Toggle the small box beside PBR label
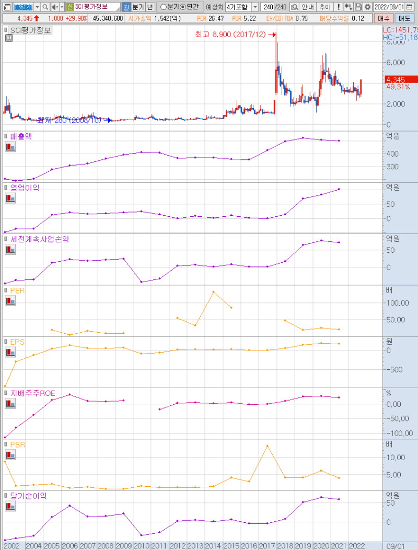 [6, 444]
